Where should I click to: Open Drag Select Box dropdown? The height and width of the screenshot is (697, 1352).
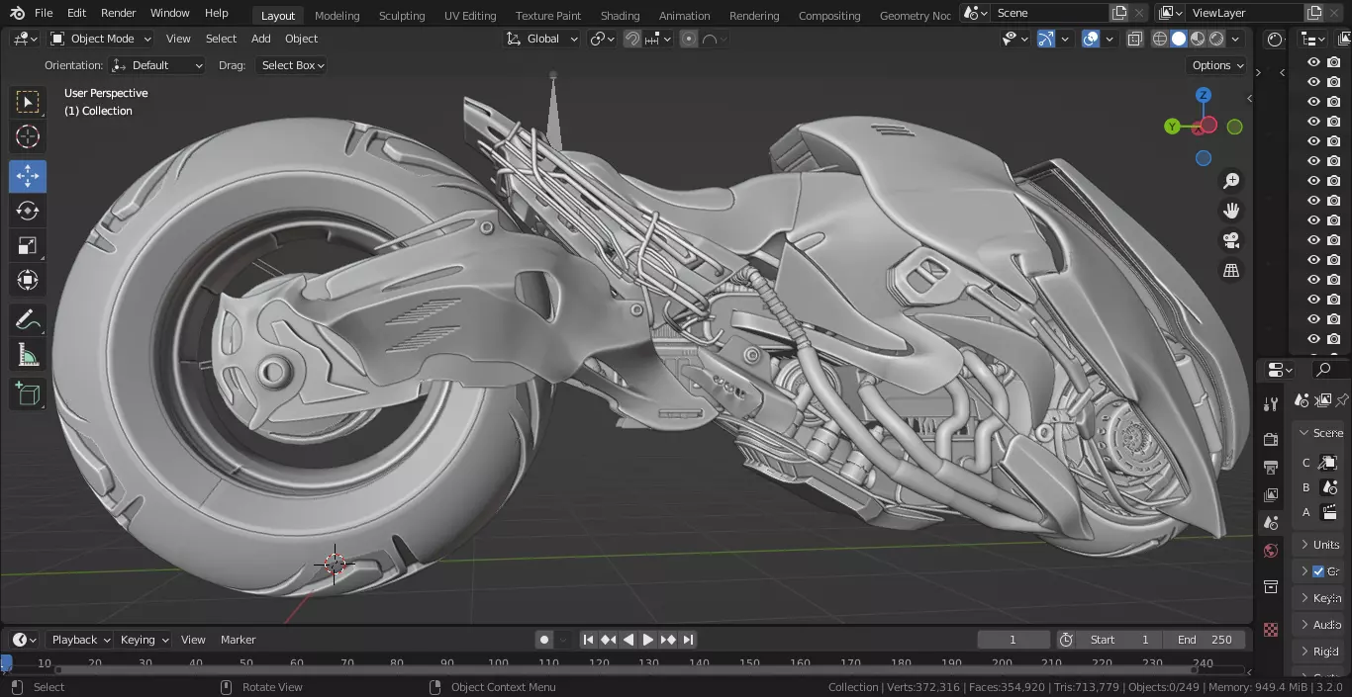click(291, 65)
